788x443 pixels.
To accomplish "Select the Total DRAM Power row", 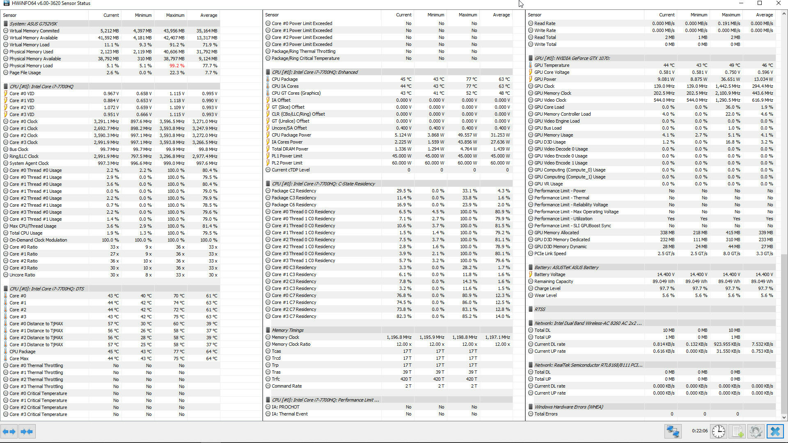I will [388, 149].
